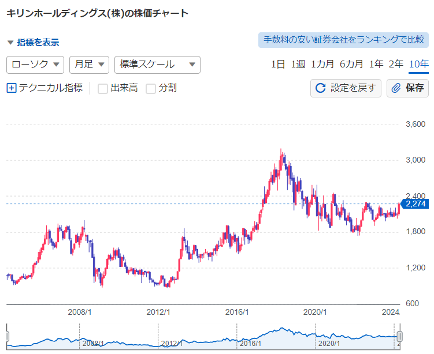
Task: Open the 標準スケール scale dropdown
Action: coord(157,65)
